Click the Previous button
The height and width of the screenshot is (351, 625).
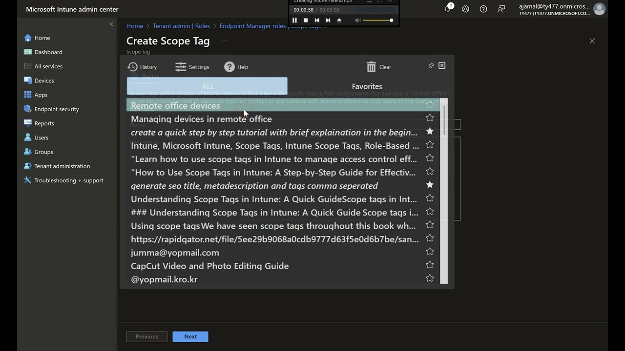click(x=147, y=336)
